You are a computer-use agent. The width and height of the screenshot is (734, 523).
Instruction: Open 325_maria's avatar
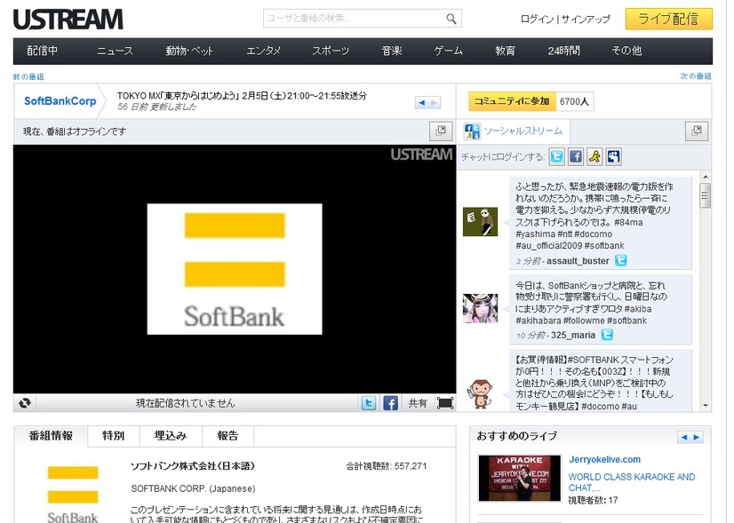tap(480, 308)
